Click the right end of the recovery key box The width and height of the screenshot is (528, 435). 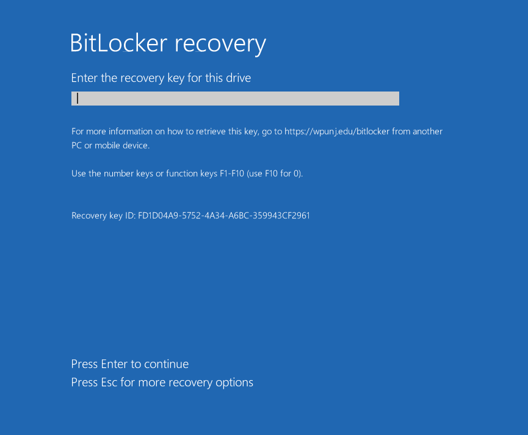394,99
